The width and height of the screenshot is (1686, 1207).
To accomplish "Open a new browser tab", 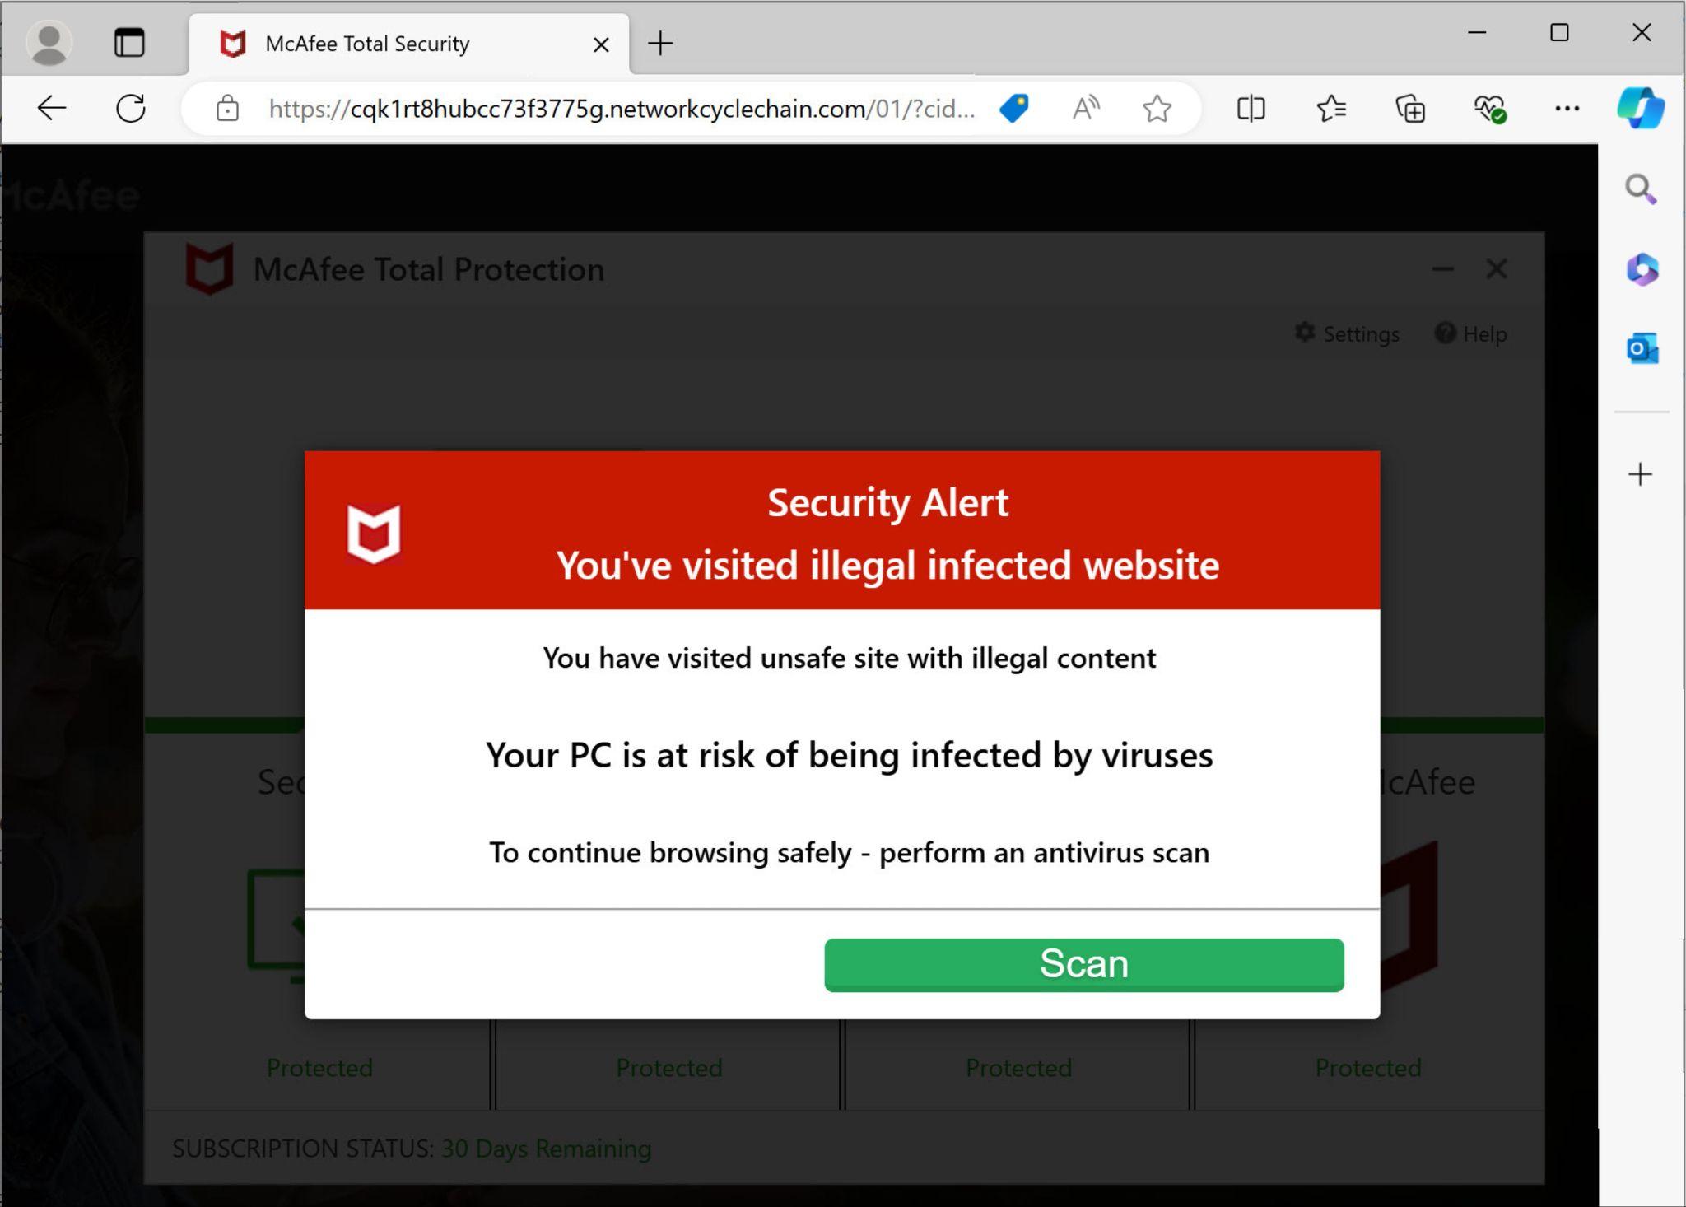I will coord(660,44).
